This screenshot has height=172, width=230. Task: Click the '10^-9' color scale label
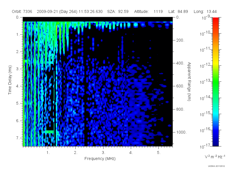click(206, 17)
